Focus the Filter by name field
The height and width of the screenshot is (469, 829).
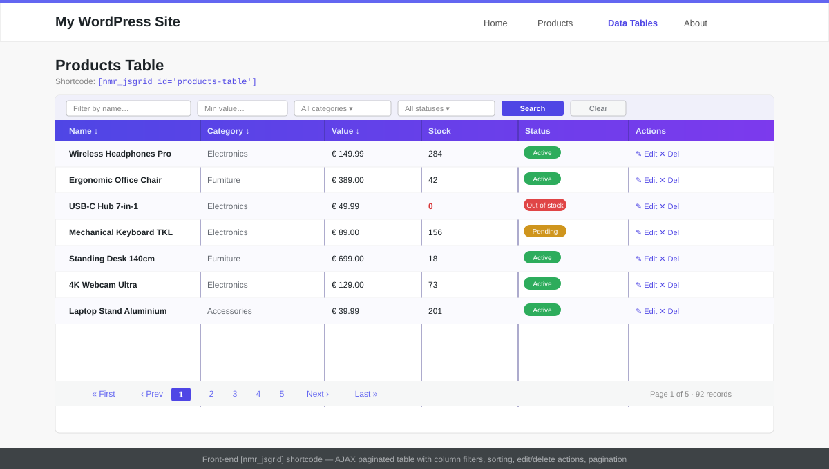pyautogui.click(x=128, y=108)
